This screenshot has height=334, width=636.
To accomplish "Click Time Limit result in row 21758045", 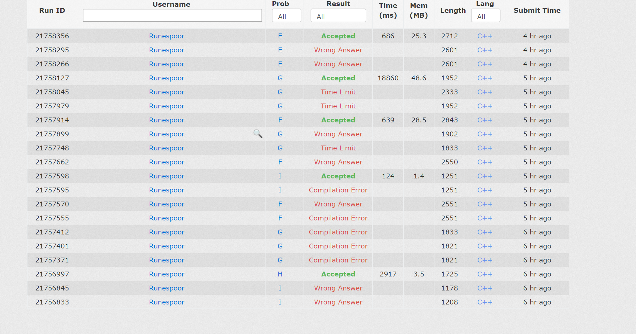I will [x=338, y=92].
